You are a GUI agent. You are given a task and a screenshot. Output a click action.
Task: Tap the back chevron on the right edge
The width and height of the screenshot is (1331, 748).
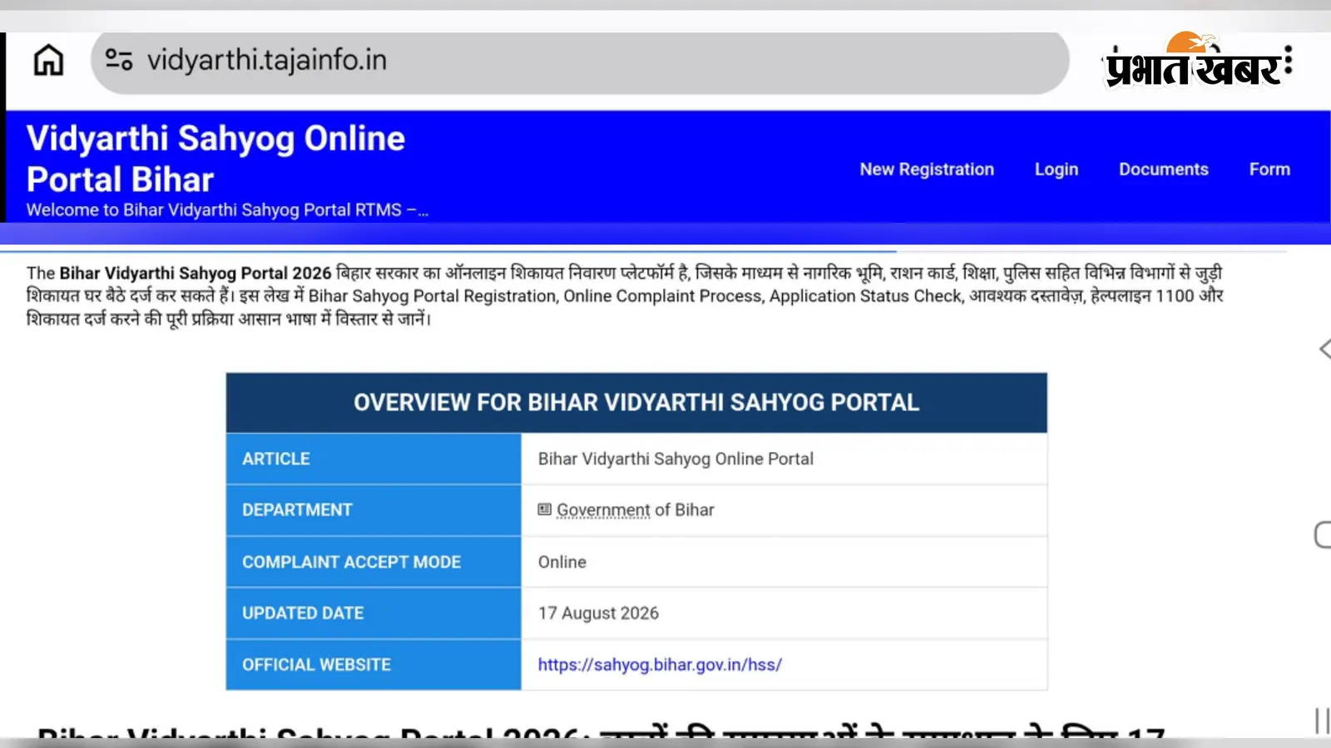(x=1324, y=349)
